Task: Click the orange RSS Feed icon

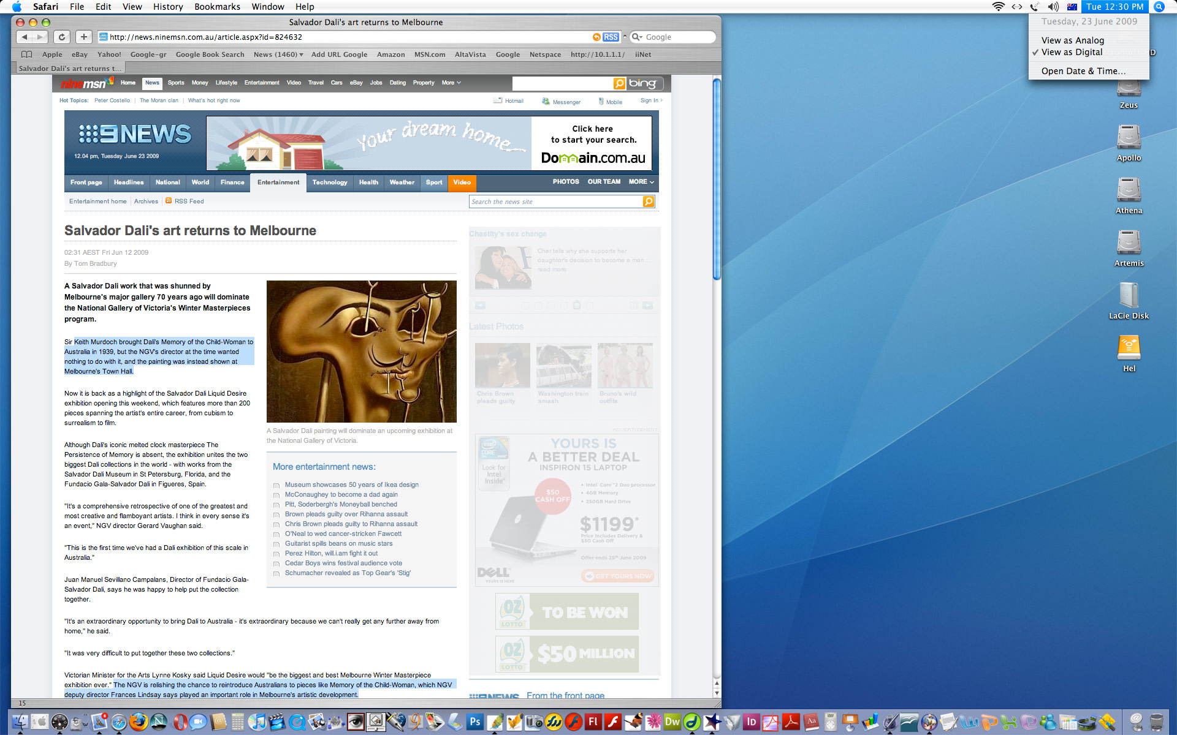Action: (169, 201)
